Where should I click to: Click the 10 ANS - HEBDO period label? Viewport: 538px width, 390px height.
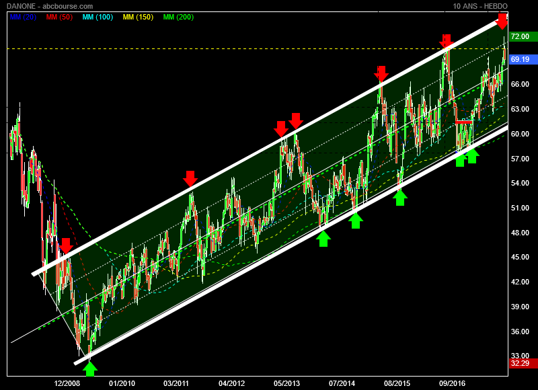480,6
